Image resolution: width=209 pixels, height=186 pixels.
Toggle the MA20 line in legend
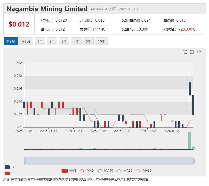124,171
